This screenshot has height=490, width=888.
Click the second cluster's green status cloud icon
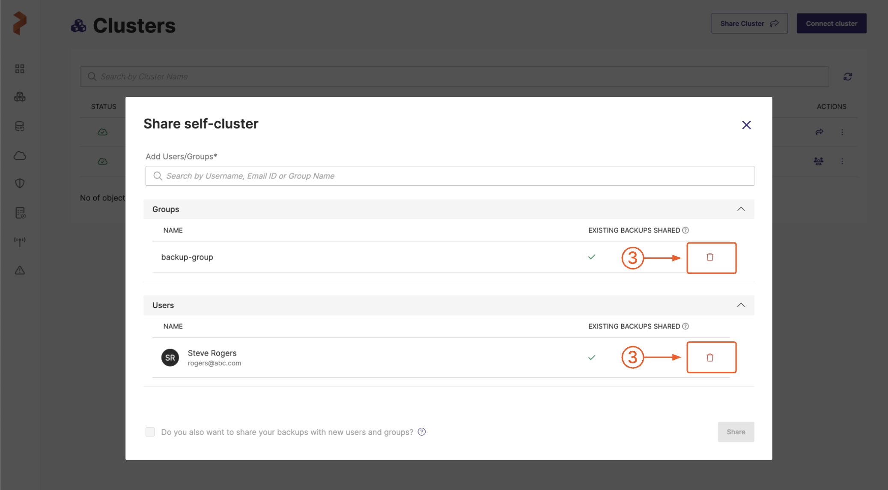click(102, 161)
